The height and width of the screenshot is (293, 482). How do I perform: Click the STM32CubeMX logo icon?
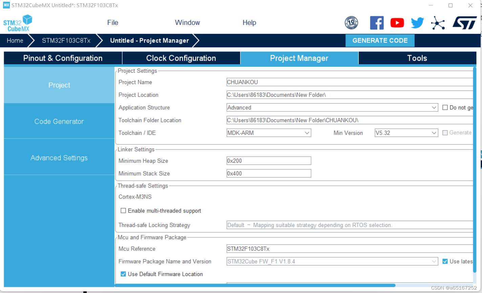18,23
